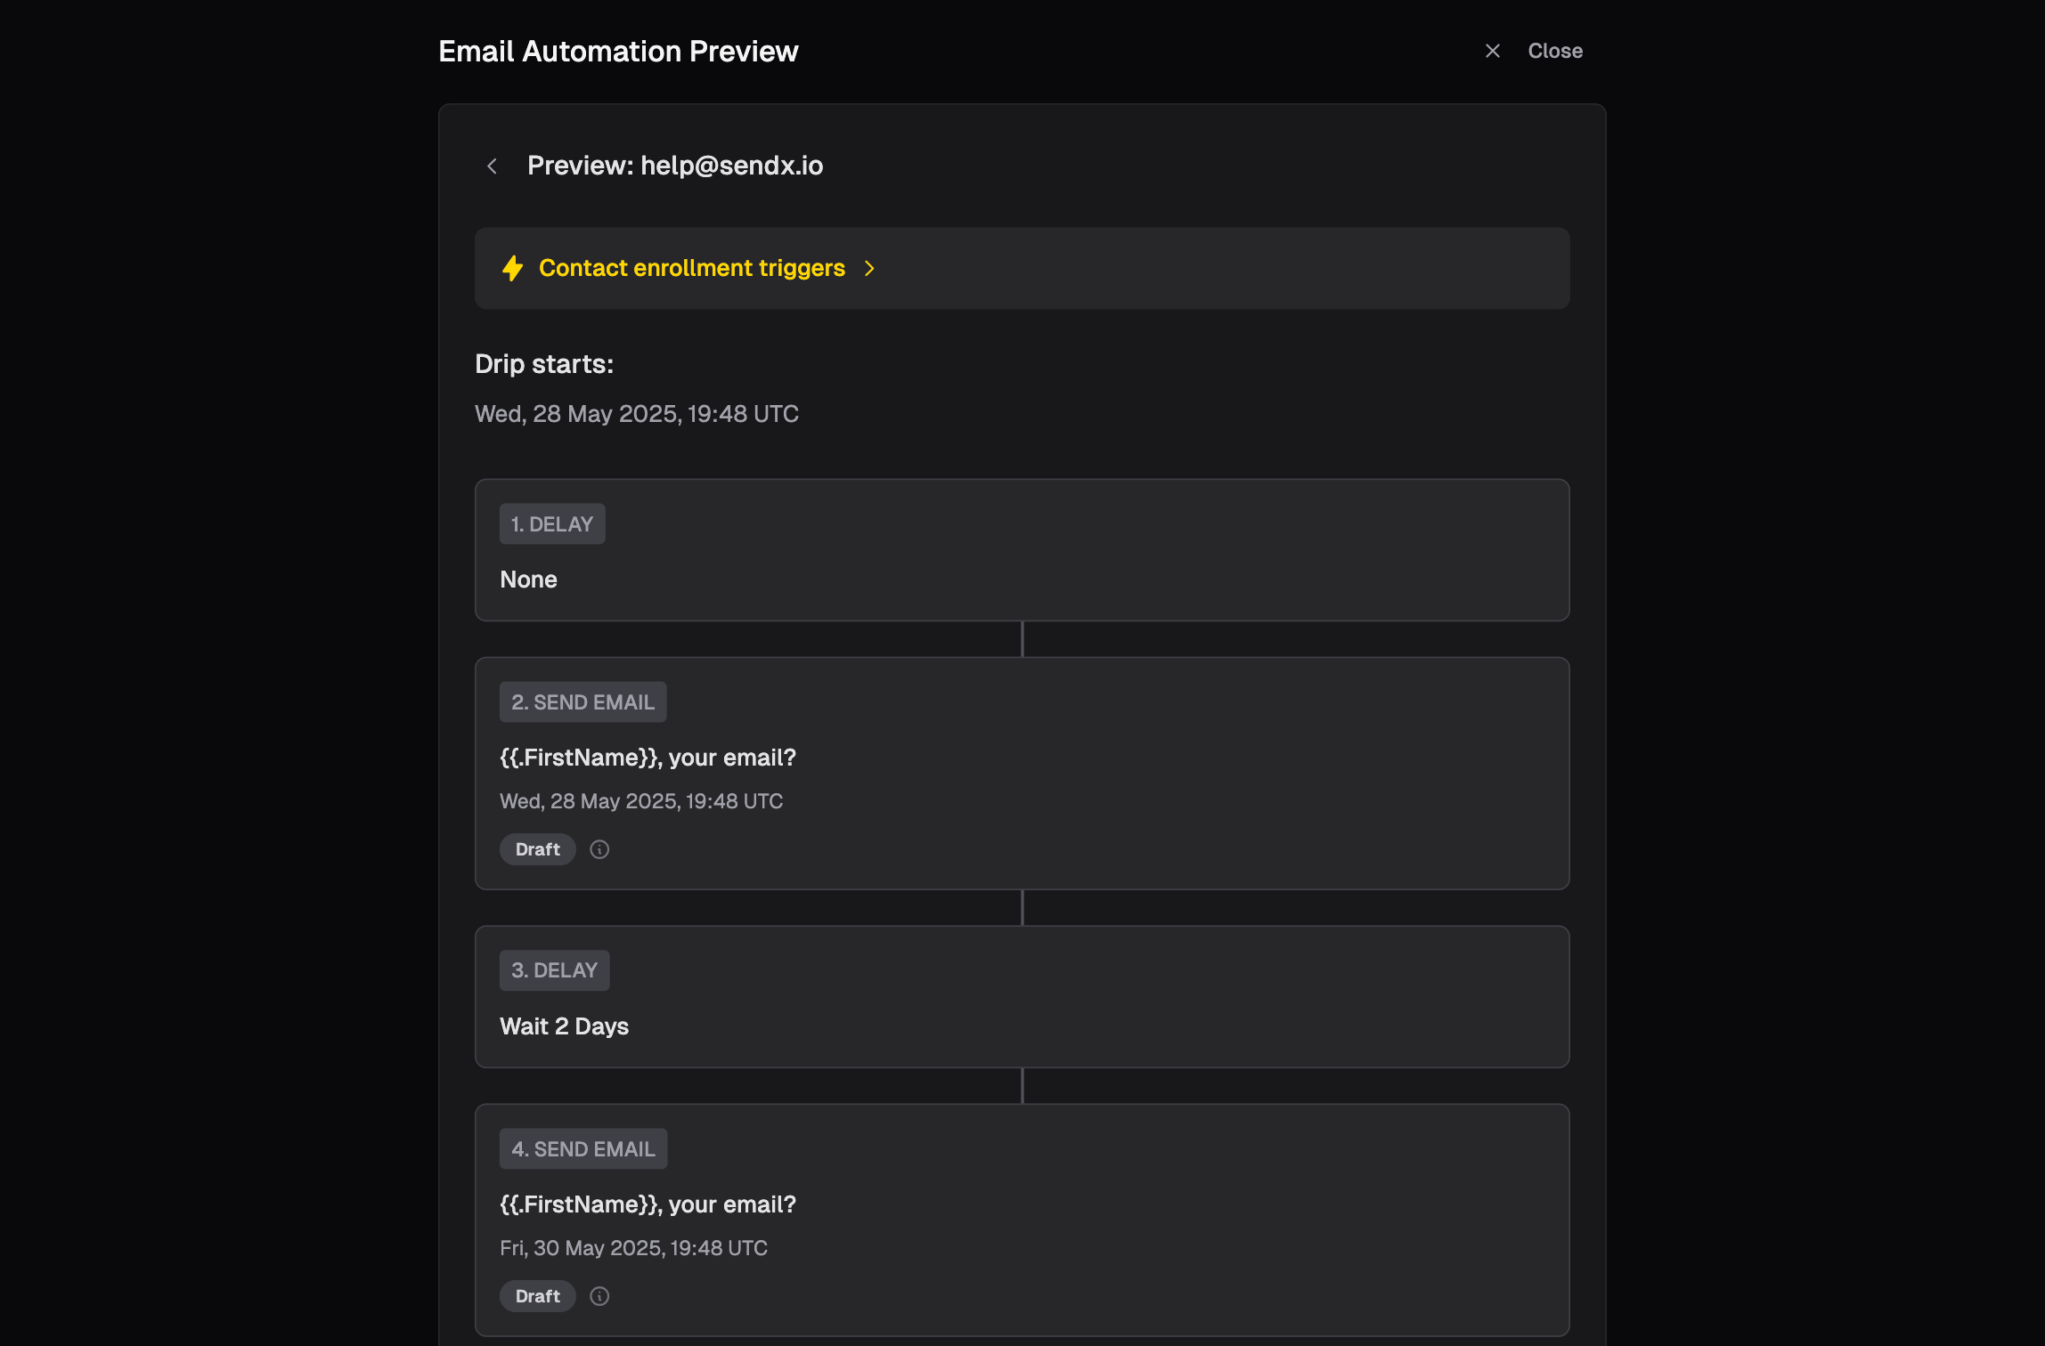Click the yellow lightning bolt icon
The height and width of the screenshot is (1346, 2045).
click(512, 268)
